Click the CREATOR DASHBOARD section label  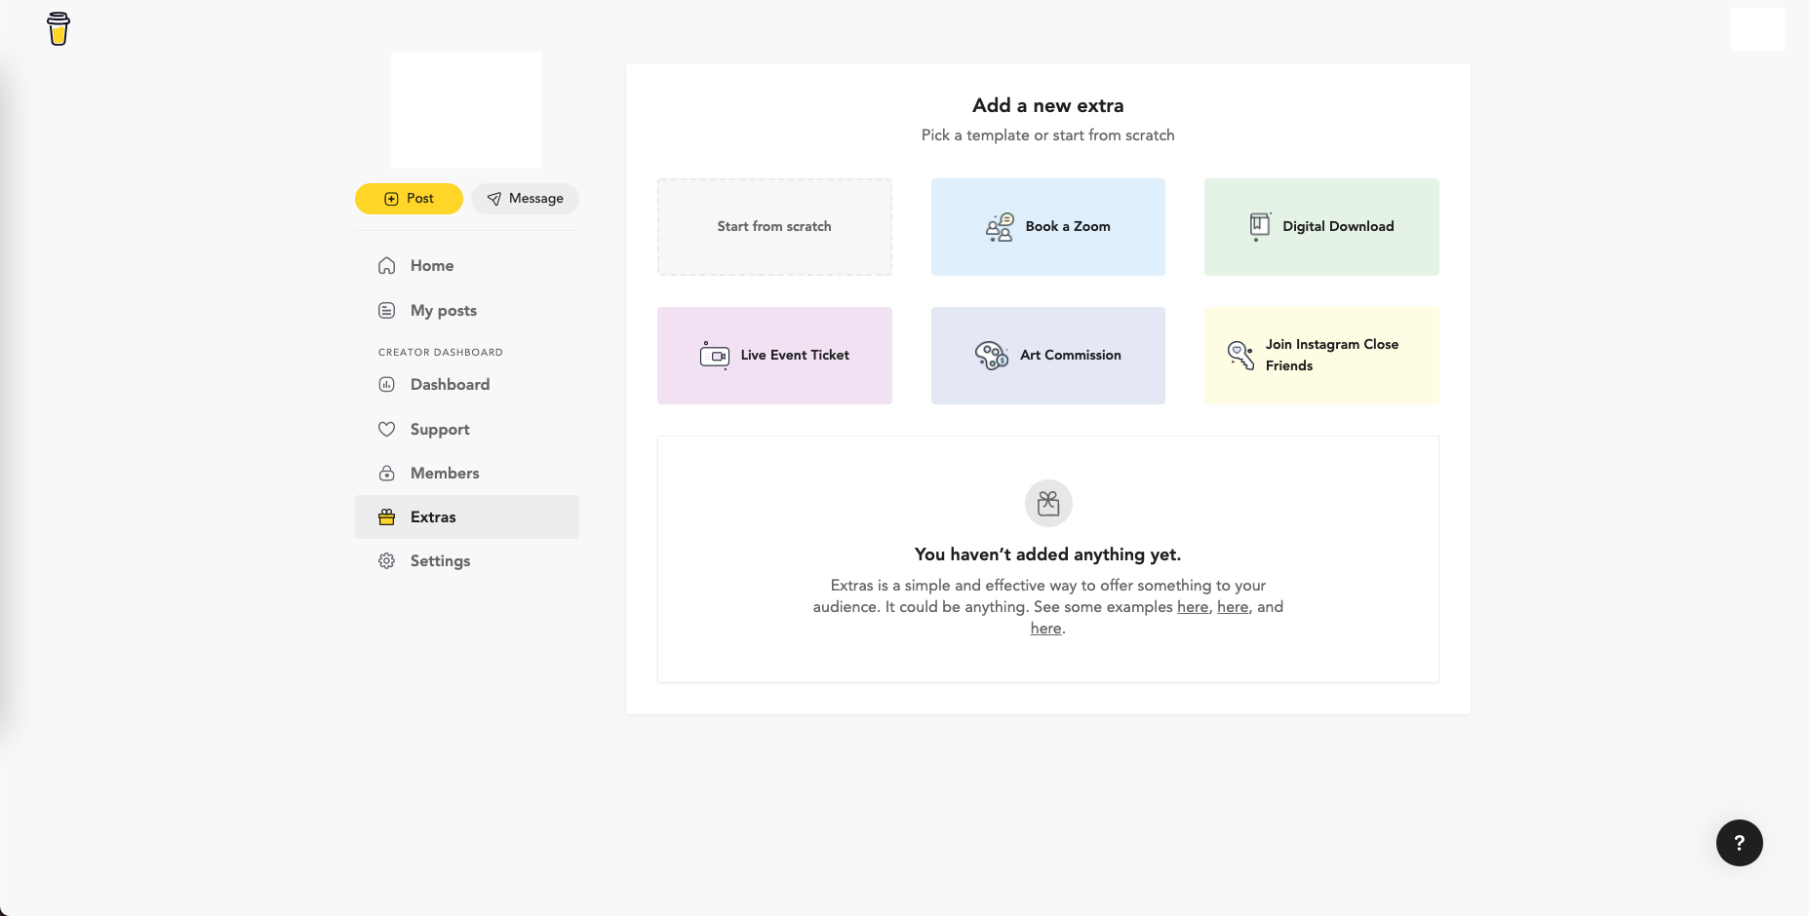[441, 352]
